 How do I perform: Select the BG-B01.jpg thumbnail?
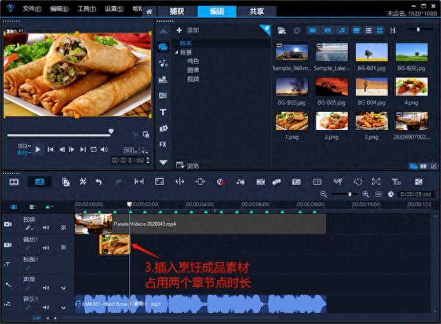point(371,52)
